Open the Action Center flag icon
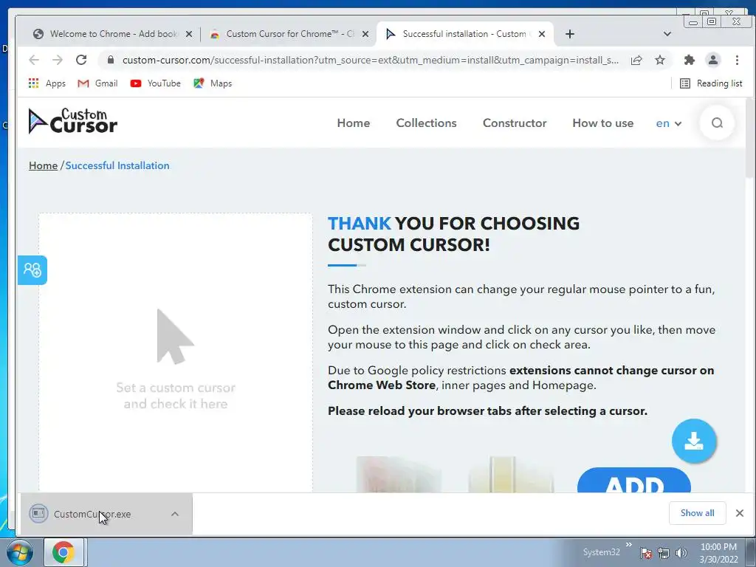The width and height of the screenshot is (756, 567). click(x=646, y=552)
